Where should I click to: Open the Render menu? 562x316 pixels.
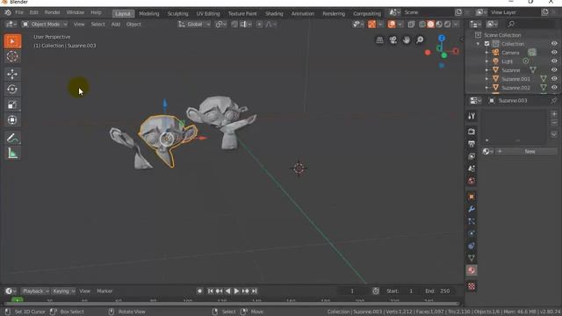53,12
